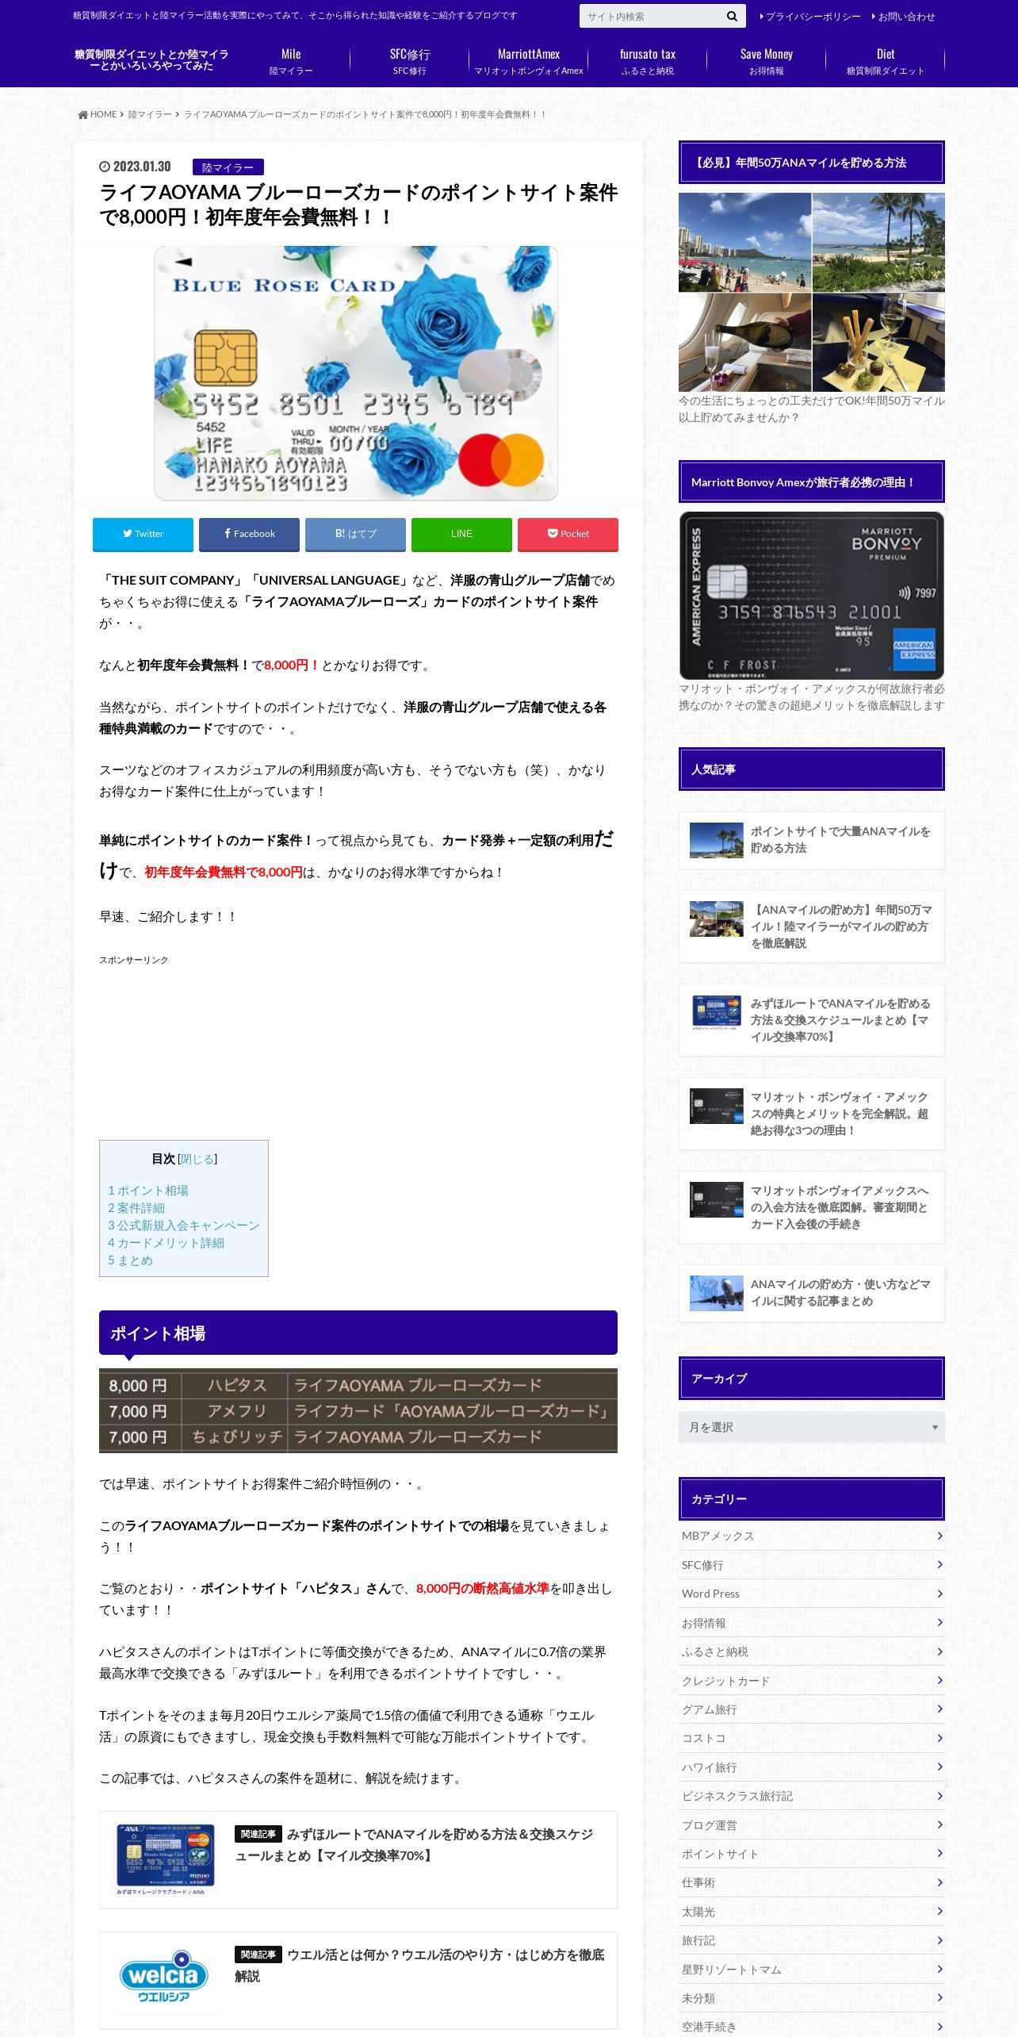1018x2037 pixels.
Task: Share article via Twitter button
Action: [x=143, y=534]
